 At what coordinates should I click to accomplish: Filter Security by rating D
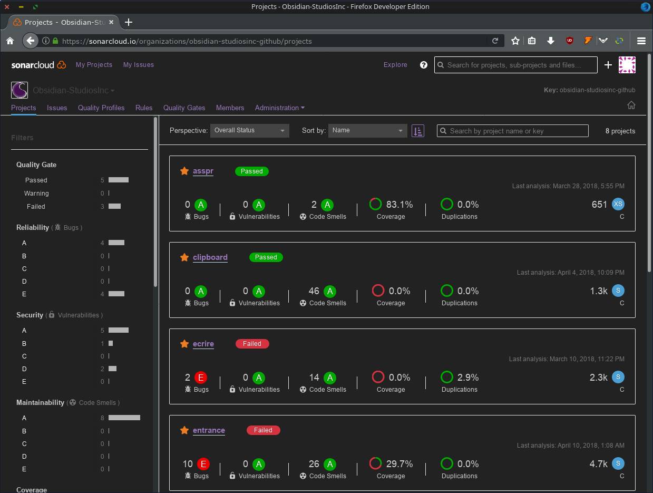(80, 369)
